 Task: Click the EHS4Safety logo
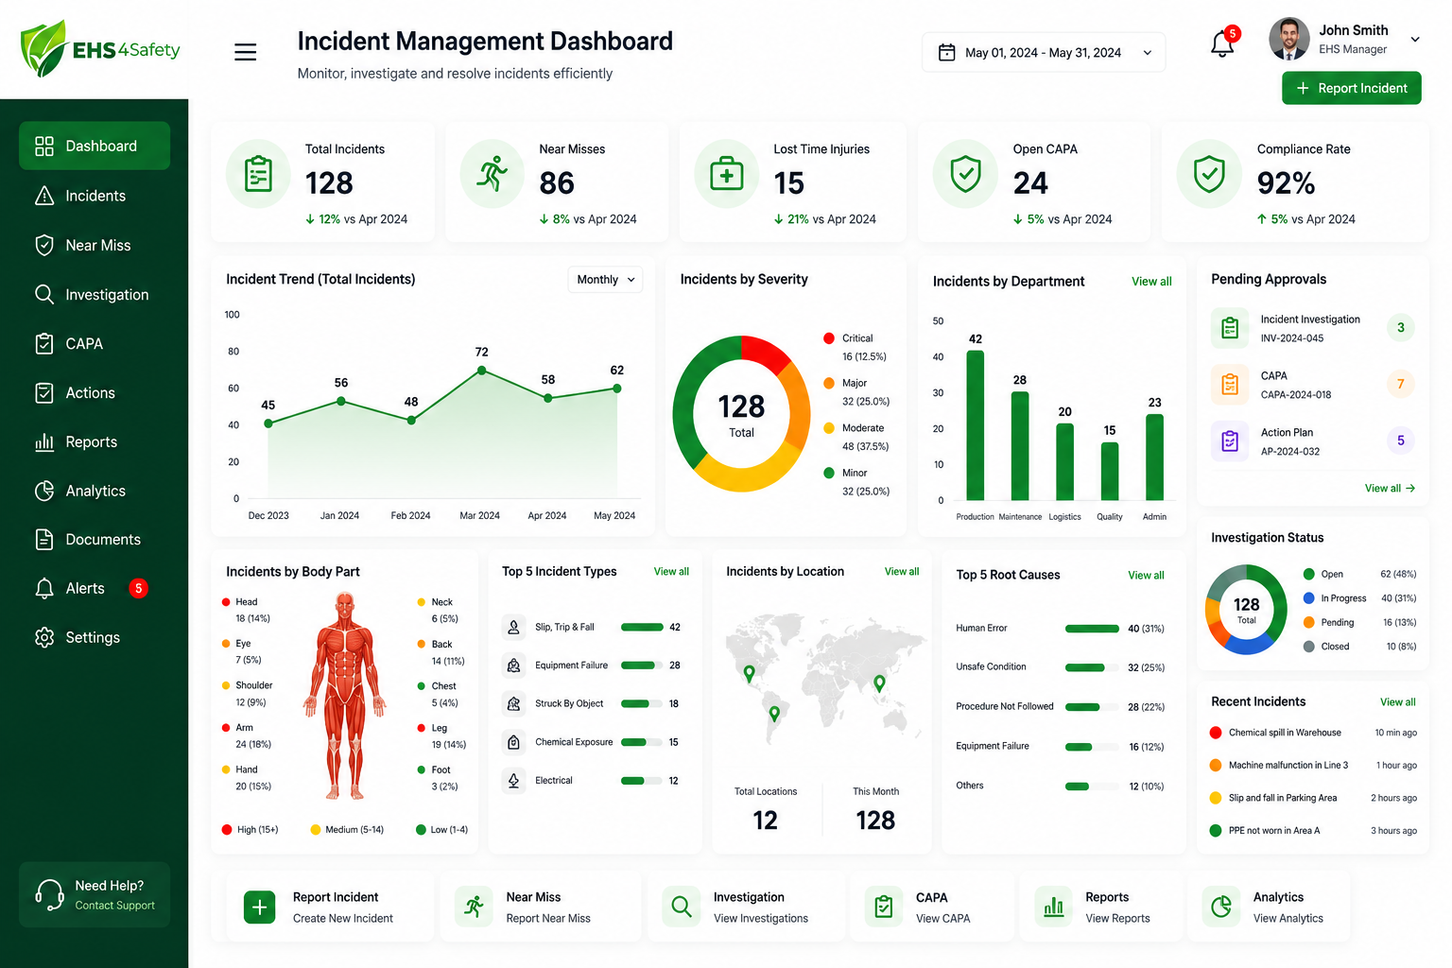[x=99, y=48]
